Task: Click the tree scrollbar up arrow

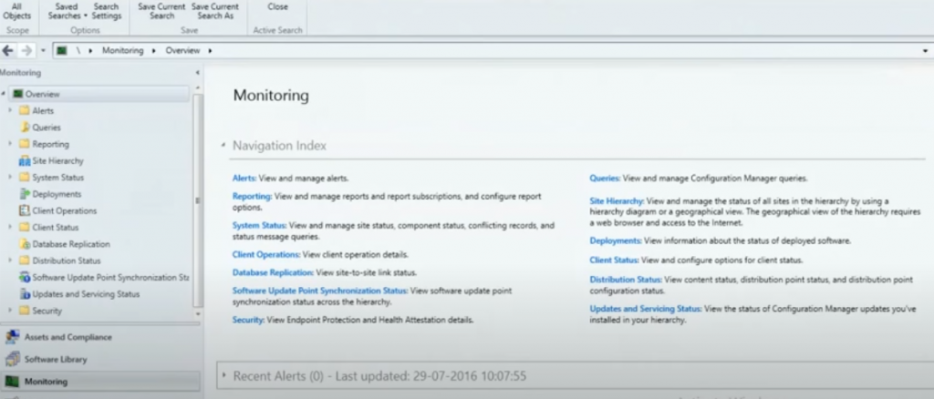Action: pos(198,88)
